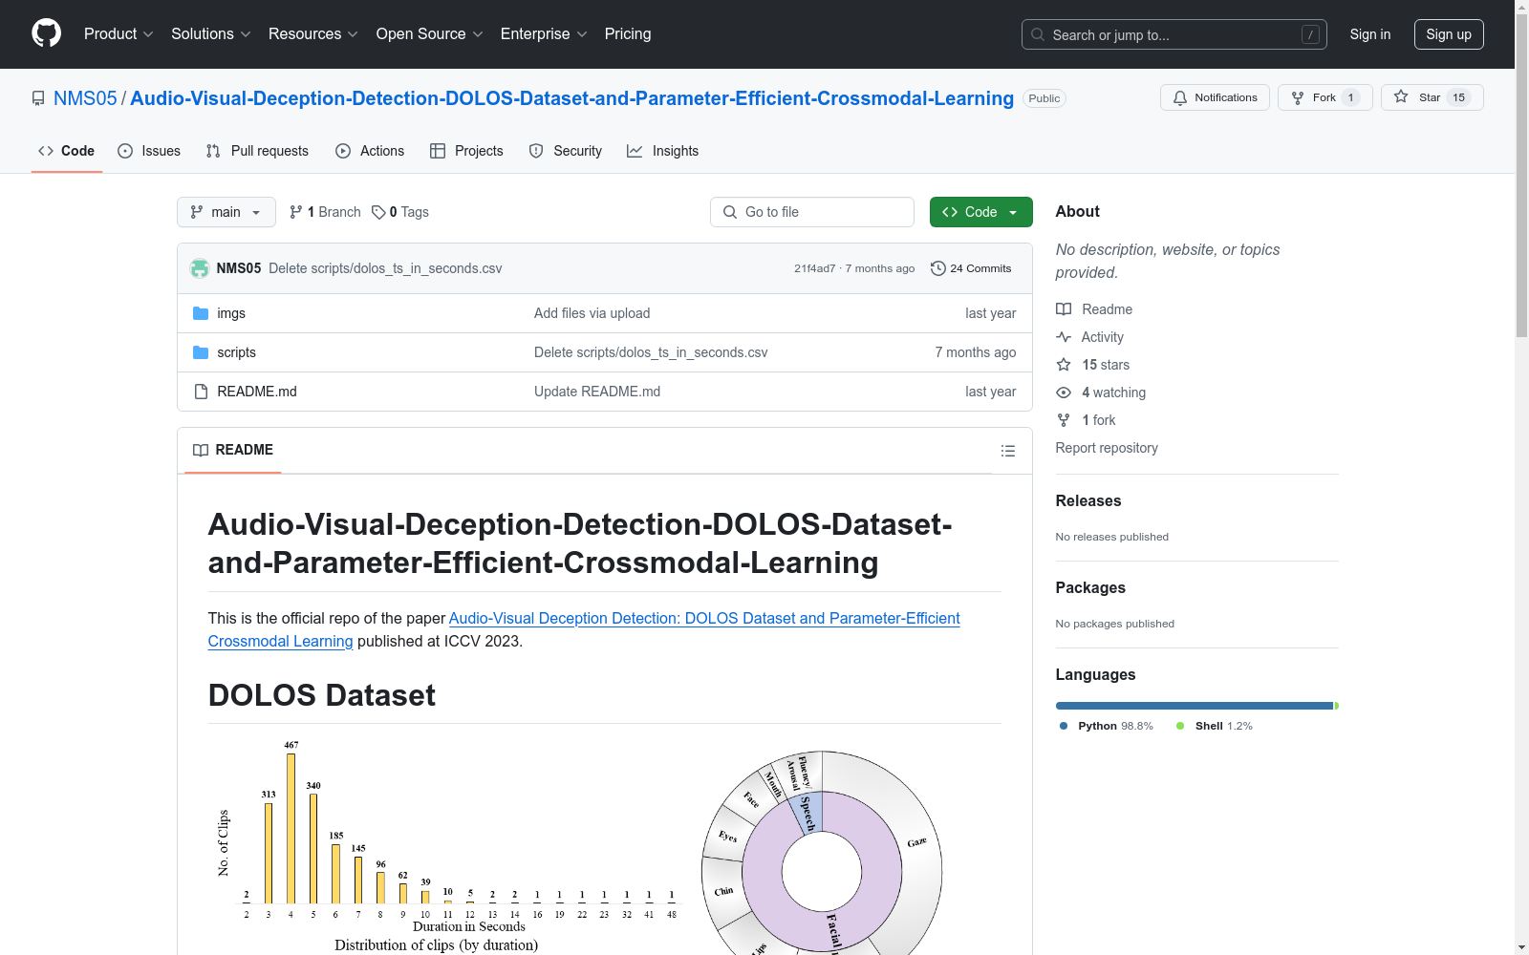Viewport: 1529px width, 955px height.
Task: Click the README.md file icon
Action: click(201, 391)
